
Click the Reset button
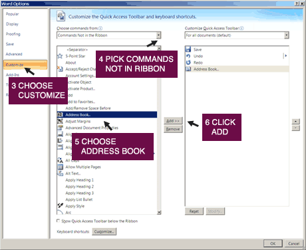coord(194,211)
